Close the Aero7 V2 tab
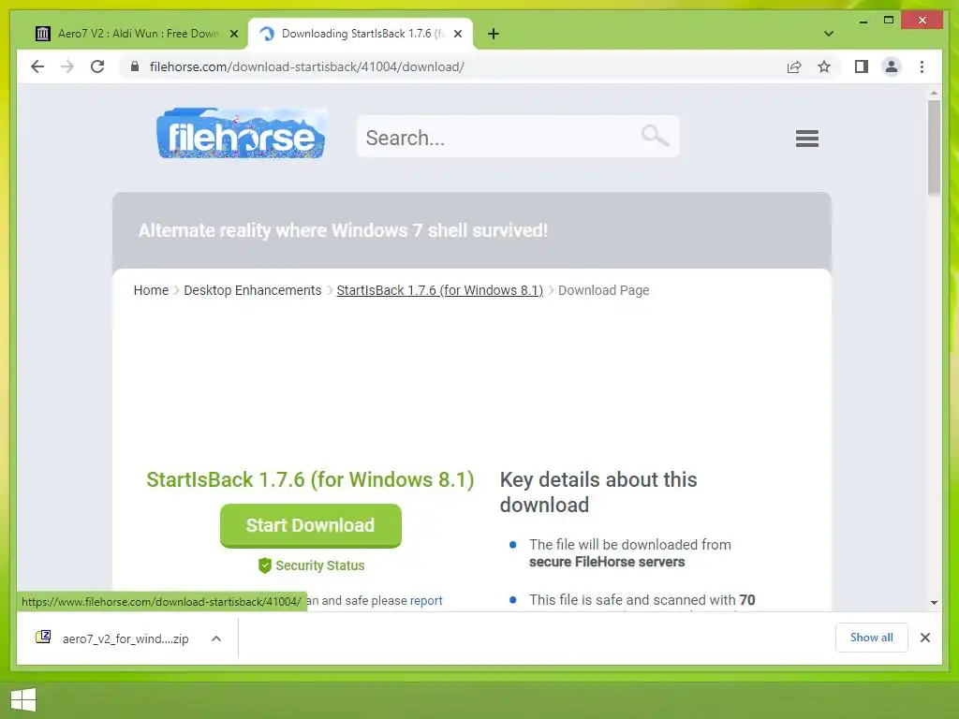 [x=233, y=34]
